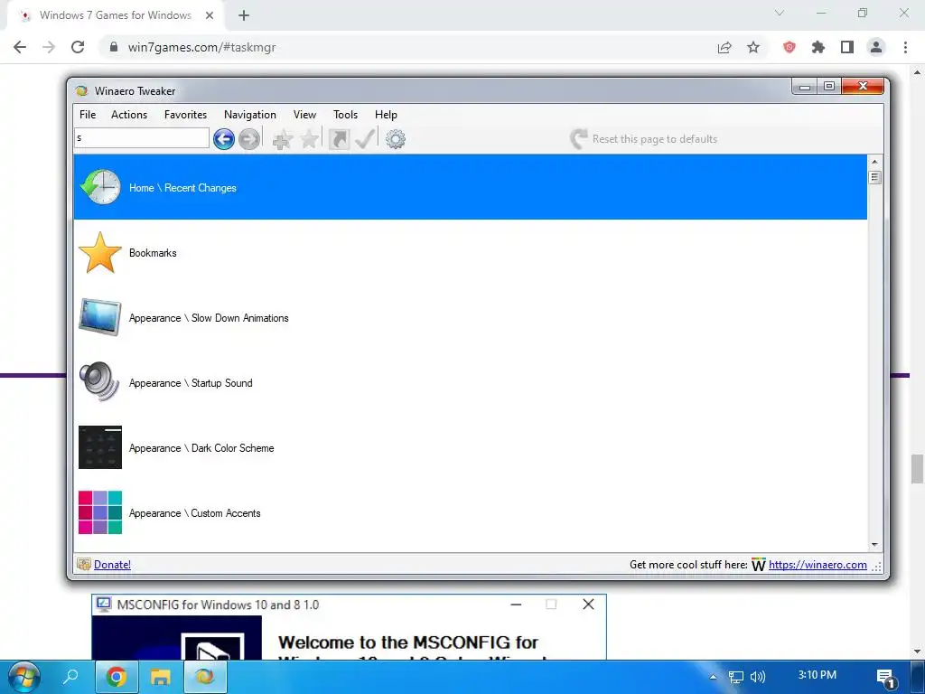Viewport: 925px width, 694px height.
Task: Click the taskbar search magnifier icon
Action: click(70, 676)
